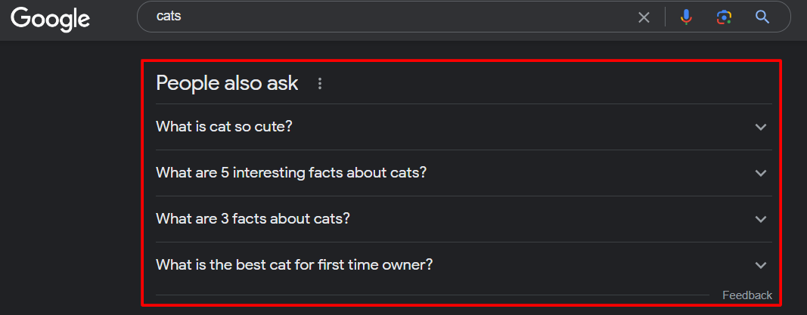Open the three-dot menu beside People also ask

click(320, 84)
